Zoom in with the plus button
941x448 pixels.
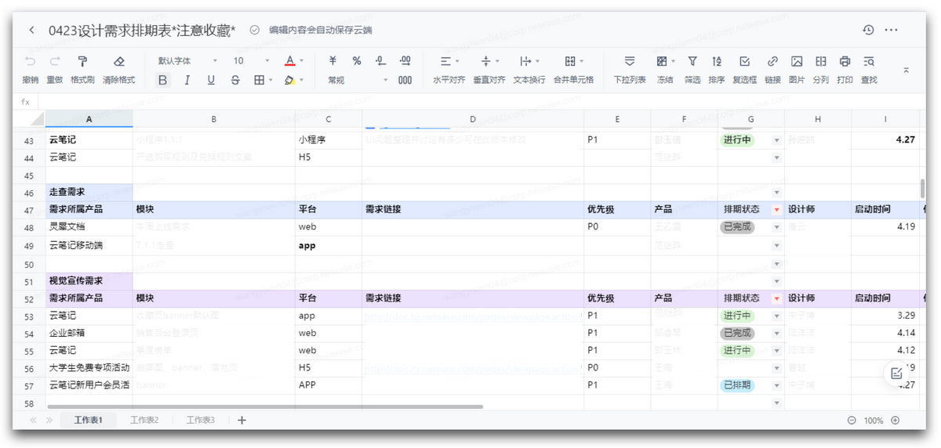(895, 421)
